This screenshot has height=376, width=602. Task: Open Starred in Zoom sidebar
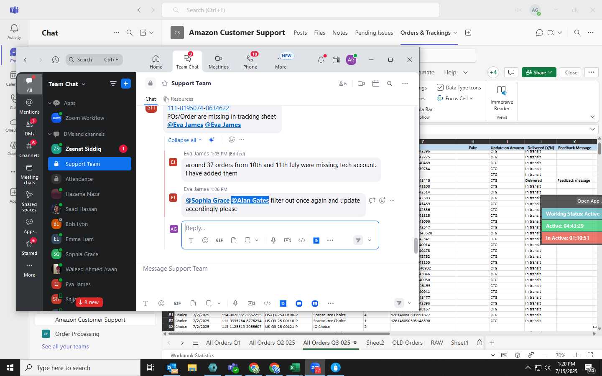point(29,247)
